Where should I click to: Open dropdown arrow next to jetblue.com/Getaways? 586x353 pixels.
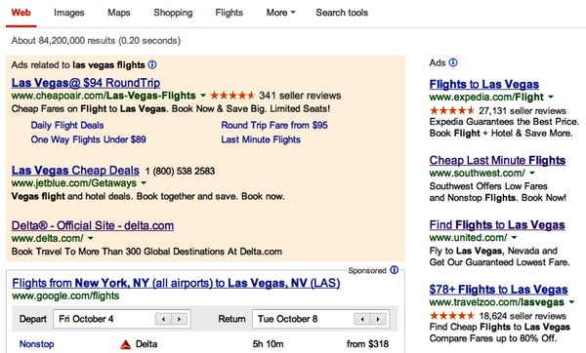(144, 183)
